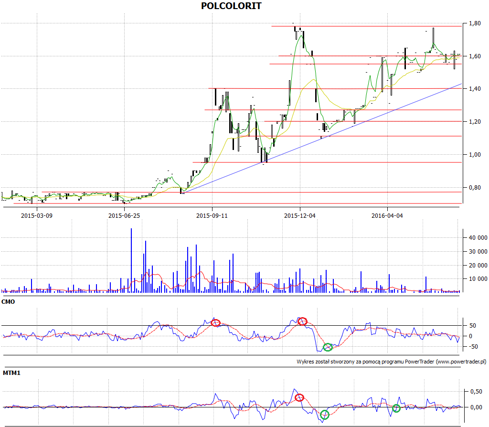Select the 2015-03-09 date label
This screenshot has width=489, height=427.
pyautogui.click(x=37, y=215)
